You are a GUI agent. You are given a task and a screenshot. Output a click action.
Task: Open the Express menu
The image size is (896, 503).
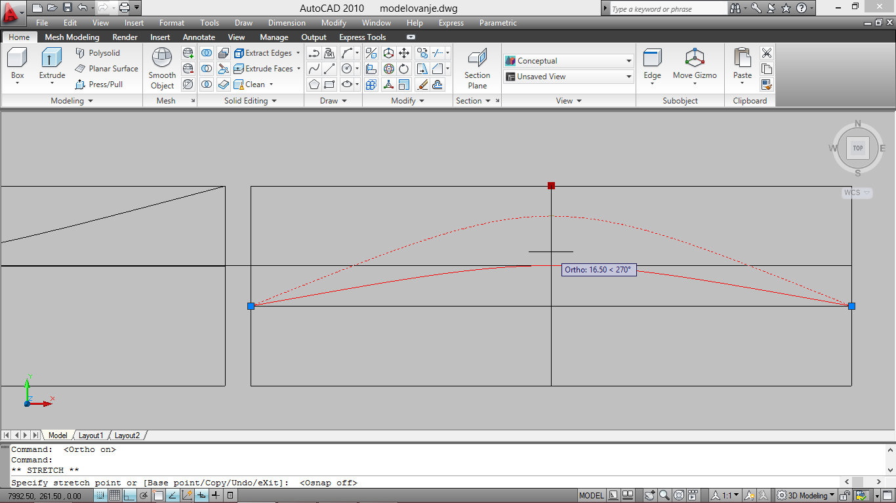(x=451, y=23)
